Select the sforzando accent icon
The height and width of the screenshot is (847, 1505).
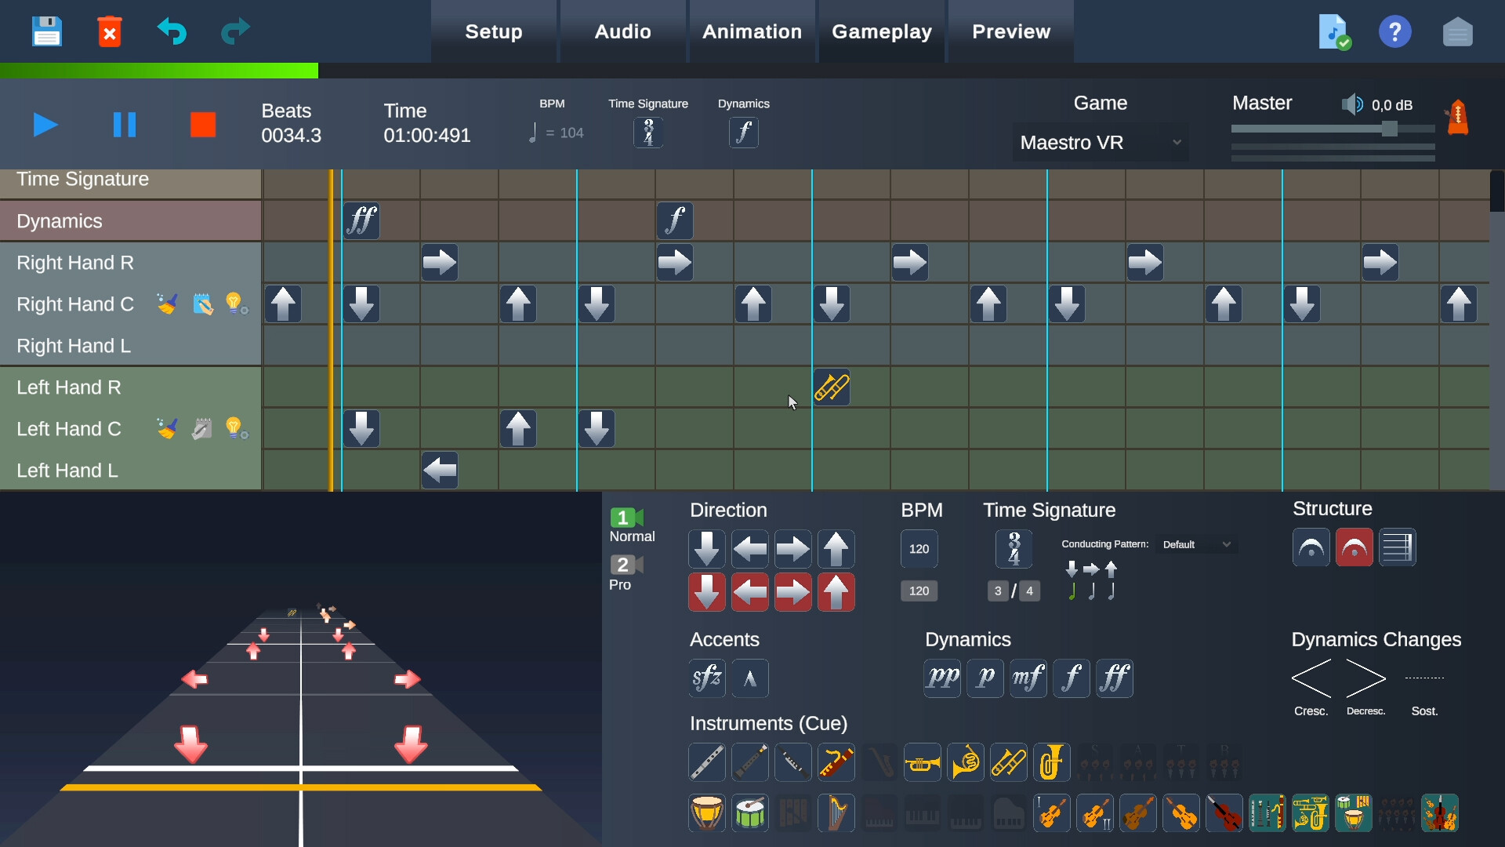tap(706, 678)
